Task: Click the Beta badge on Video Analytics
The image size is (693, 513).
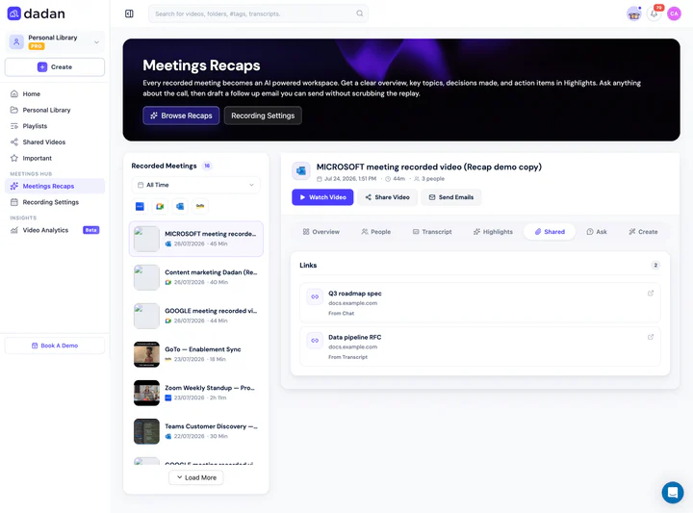Action: [91, 230]
